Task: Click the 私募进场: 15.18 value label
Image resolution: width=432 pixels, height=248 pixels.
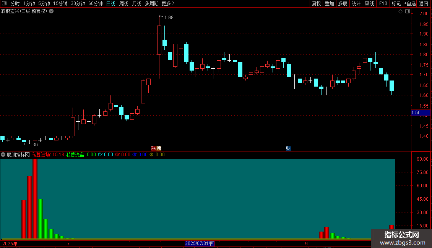Action: tap(48, 155)
